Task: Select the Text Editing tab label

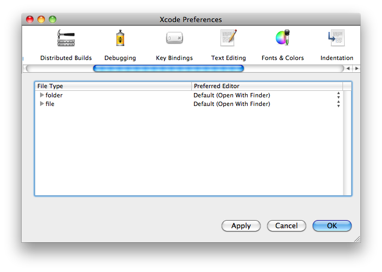Action: point(228,58)
